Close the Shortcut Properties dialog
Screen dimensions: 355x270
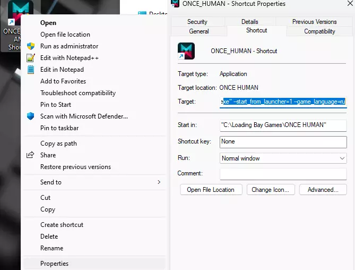[350, 3]
